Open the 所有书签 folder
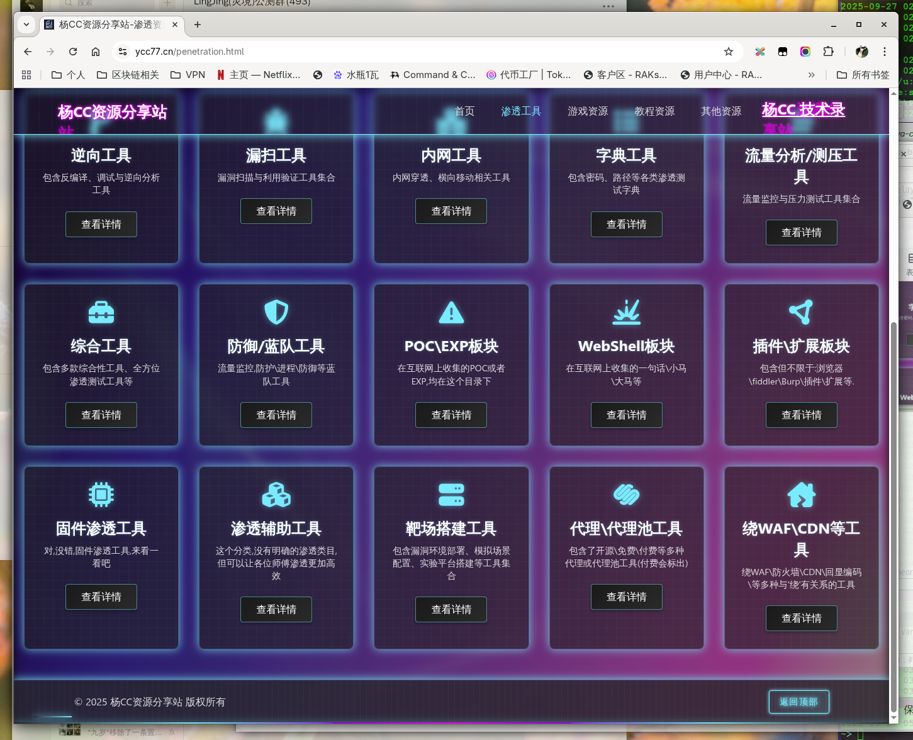 (x=863, y=75)
